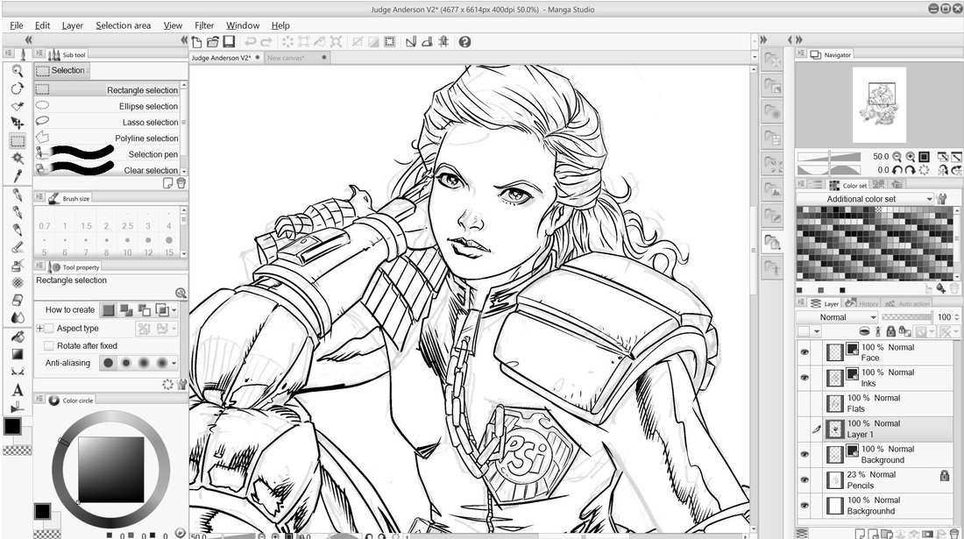Image resolution: width=964 pixels, height=539 pixels.
Task: Select the Auto select magic wand tool
Action: pos(18,158)
